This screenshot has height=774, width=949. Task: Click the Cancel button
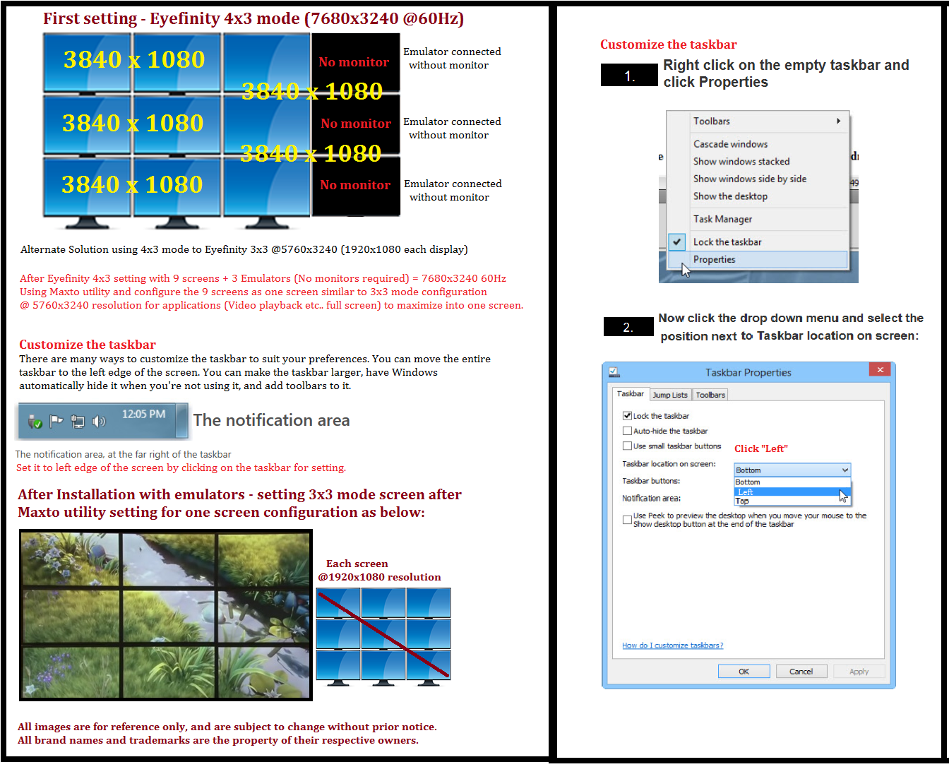[801, 672]
